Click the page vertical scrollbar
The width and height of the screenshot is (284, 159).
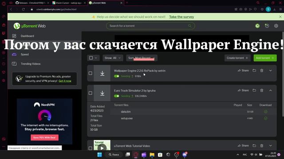283,74
